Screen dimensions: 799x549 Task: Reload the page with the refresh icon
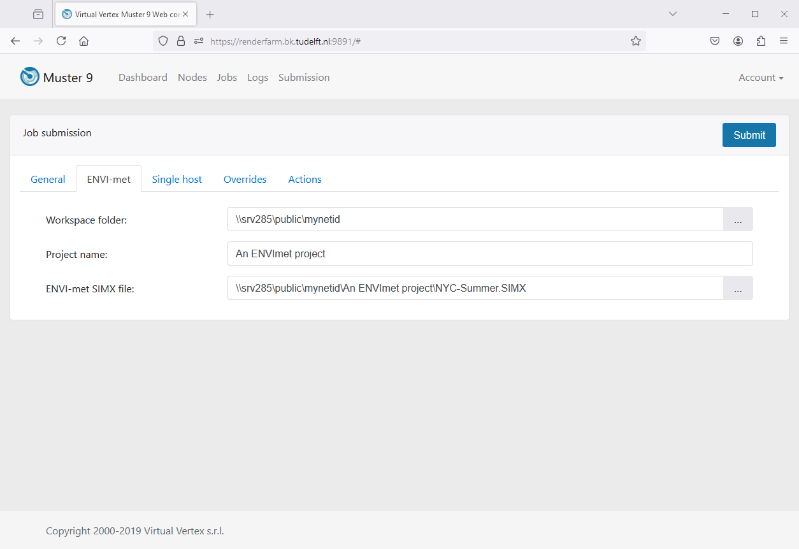(61, 41)
